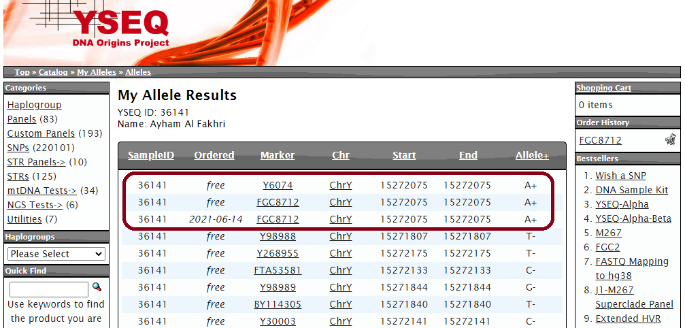685x328 pixels.
Task: Sort results by Marker column header
Action: coord(278,156)
